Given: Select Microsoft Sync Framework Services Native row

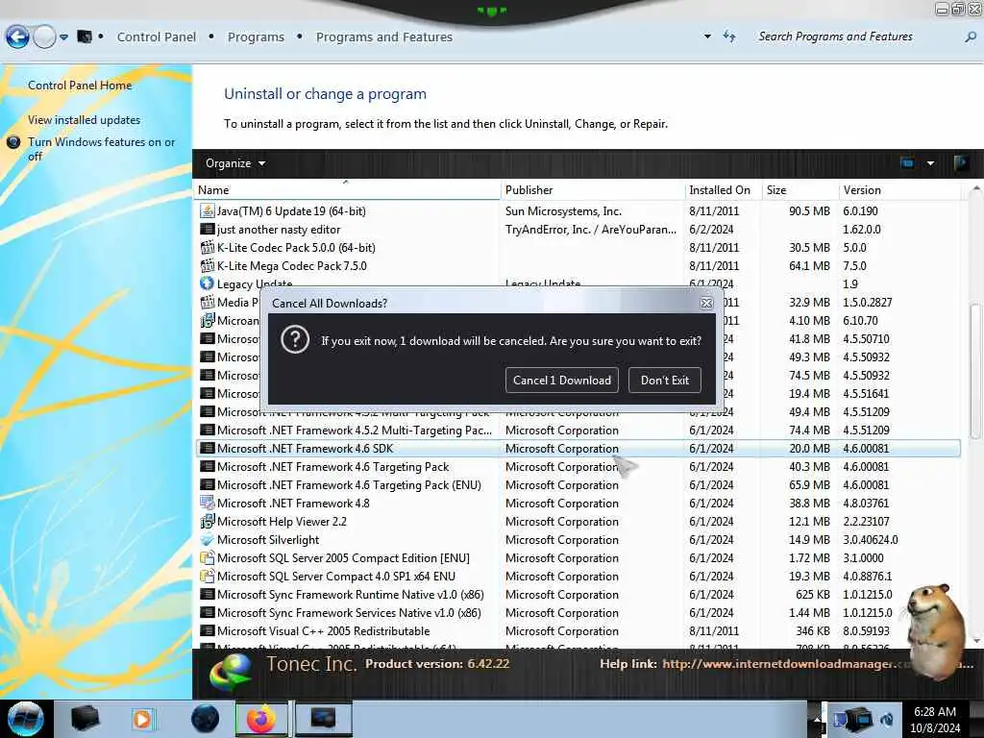Looking at the screenshot, I should click(578, 612).
